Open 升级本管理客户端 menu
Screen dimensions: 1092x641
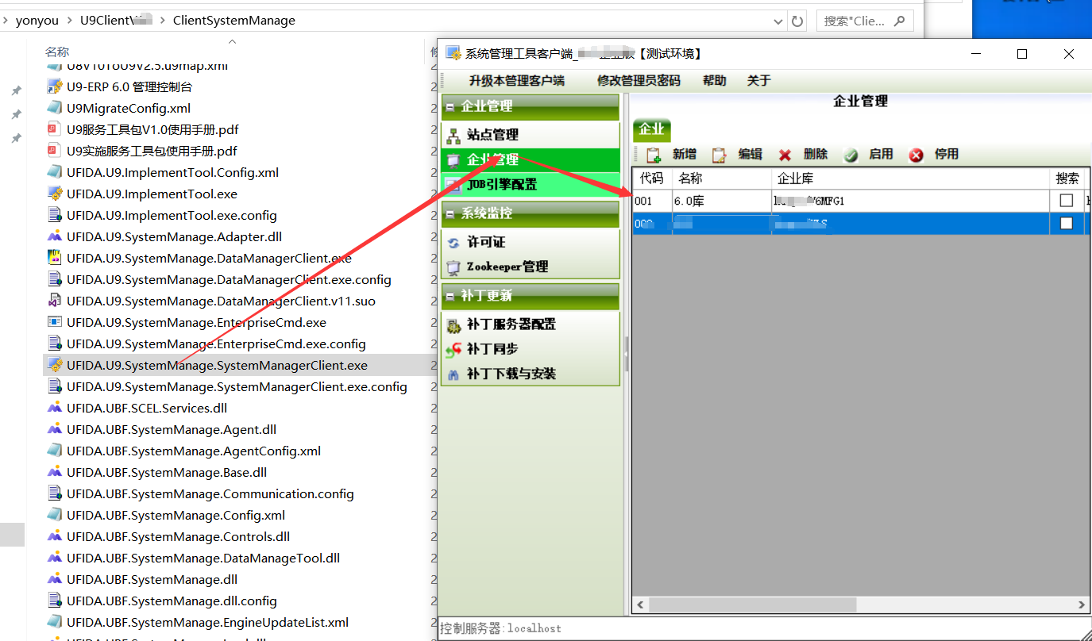click(516, 81)
